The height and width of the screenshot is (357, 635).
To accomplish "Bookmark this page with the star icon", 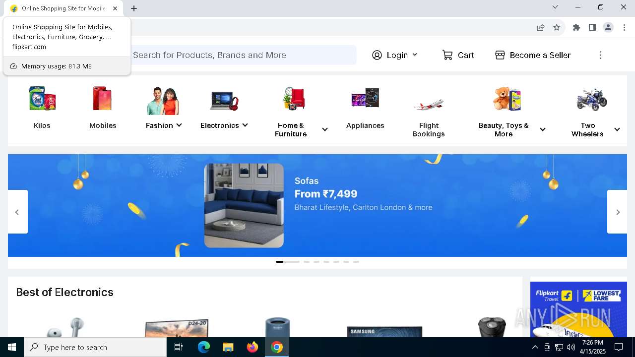I will (x=557, y=27).
